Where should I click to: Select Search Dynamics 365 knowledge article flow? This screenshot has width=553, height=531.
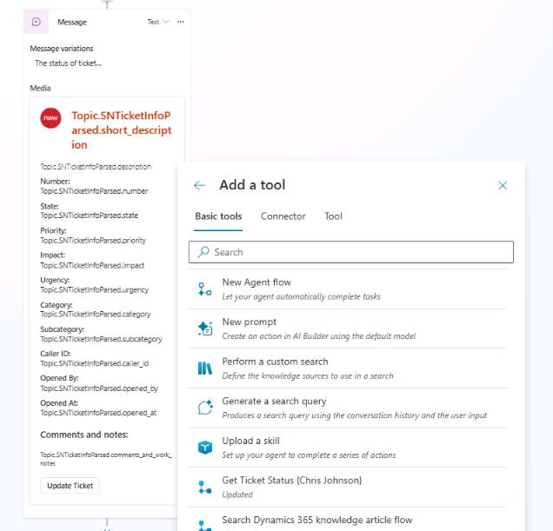coord(316,520)
